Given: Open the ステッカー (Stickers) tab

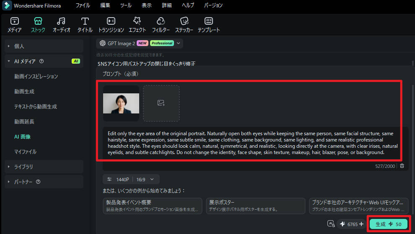Looking at the screenshot, I should pyautogui.click(x=184, y=25).
